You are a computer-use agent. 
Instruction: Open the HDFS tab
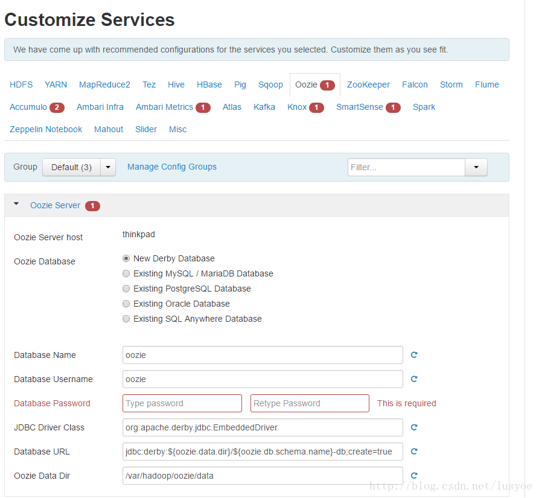[21, 85]
